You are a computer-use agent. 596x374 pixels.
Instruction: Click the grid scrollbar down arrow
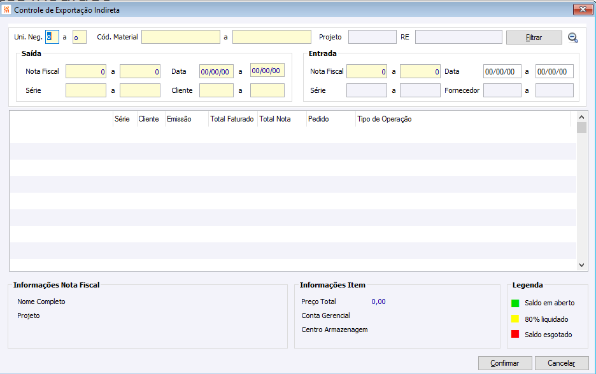[x=581, y=265]
